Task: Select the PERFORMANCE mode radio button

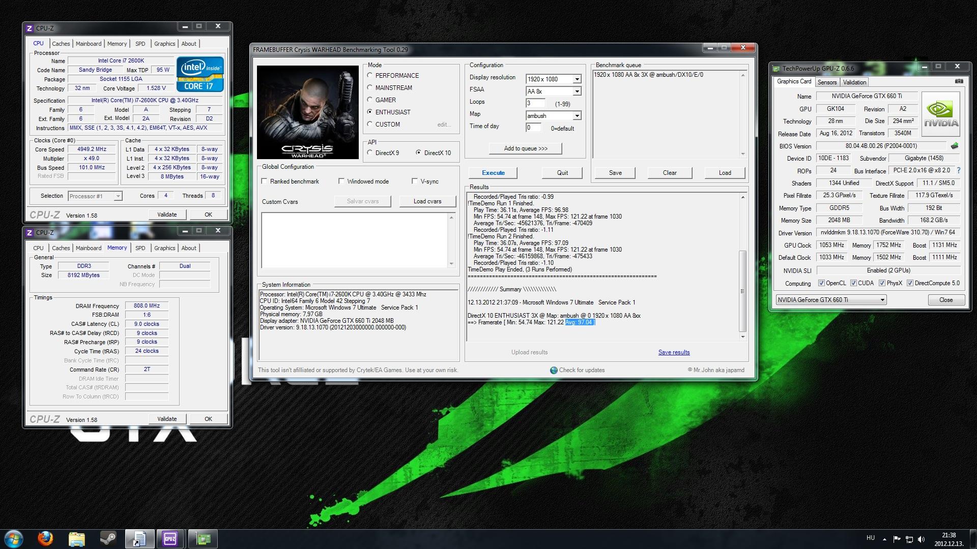Action: (x=370, y=75)
